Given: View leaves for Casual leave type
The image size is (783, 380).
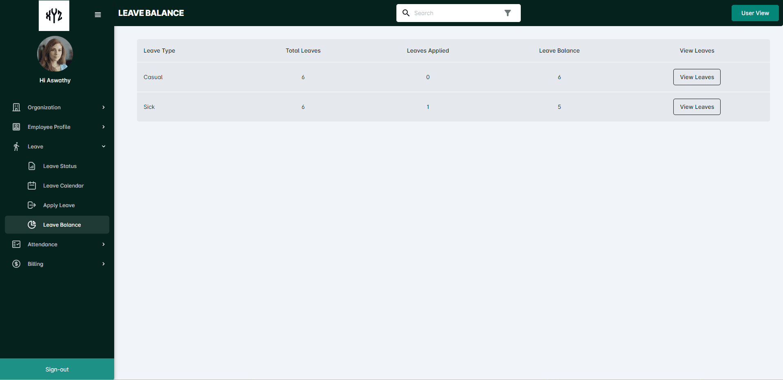Looking at the screenshot, I should point(697,77).
